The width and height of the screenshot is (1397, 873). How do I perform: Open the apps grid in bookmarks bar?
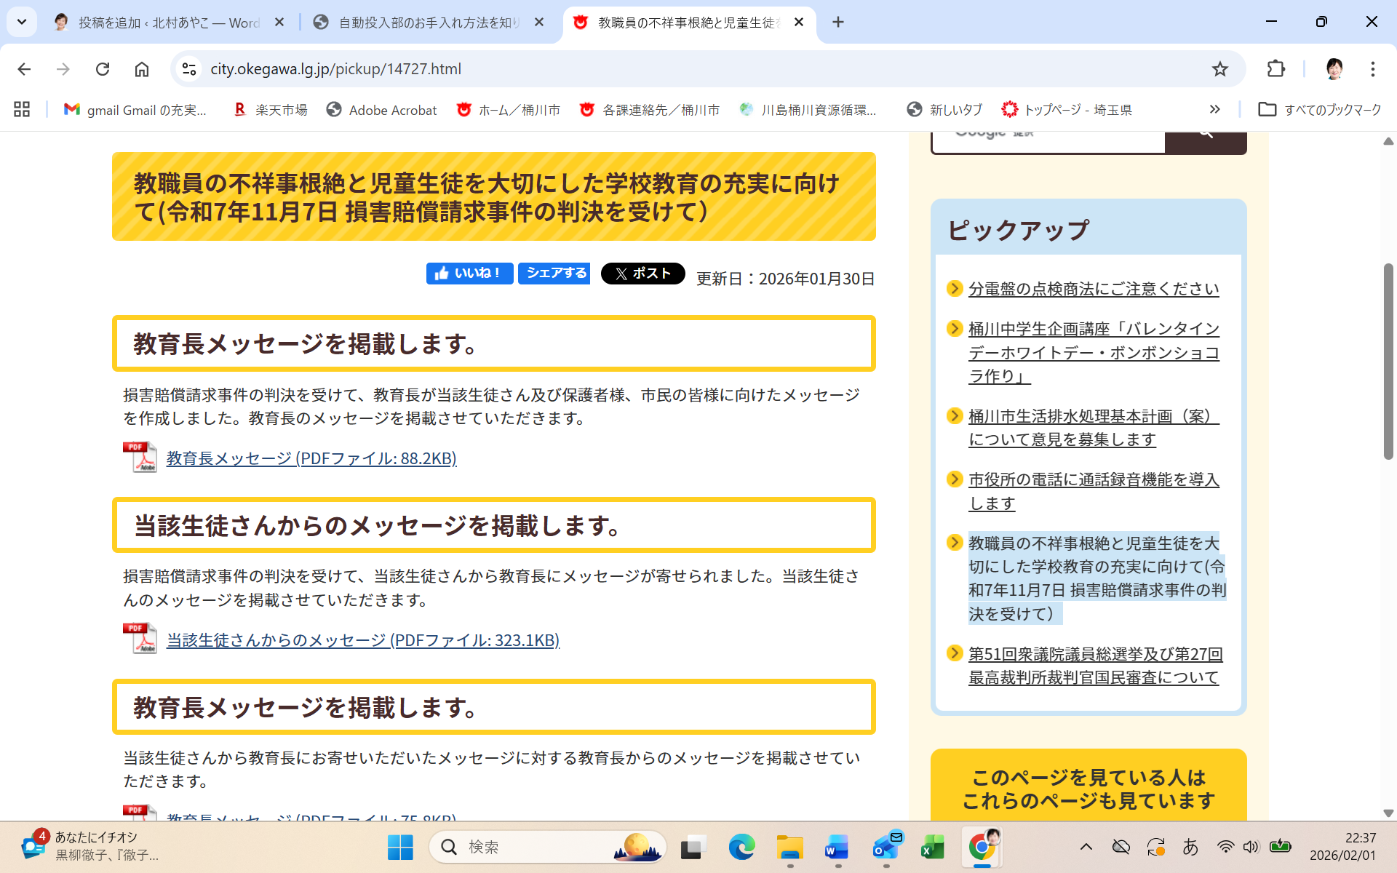point(22,110)
